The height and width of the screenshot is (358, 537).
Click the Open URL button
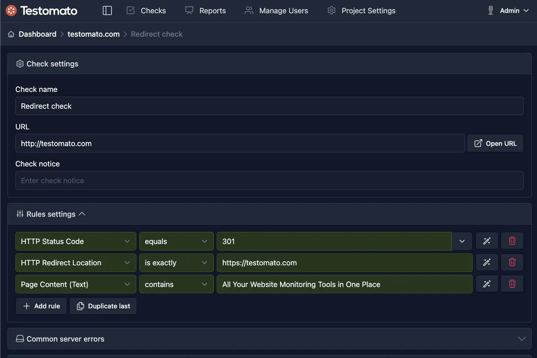coord(495,143)
